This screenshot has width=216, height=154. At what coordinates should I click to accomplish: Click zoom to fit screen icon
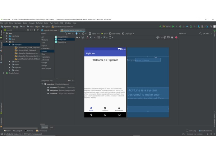tap(168, 37)
